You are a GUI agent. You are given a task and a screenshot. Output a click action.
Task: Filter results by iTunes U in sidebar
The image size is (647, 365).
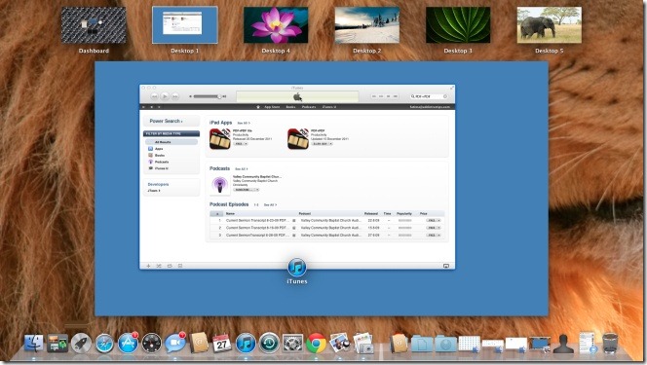pos(162,168)
